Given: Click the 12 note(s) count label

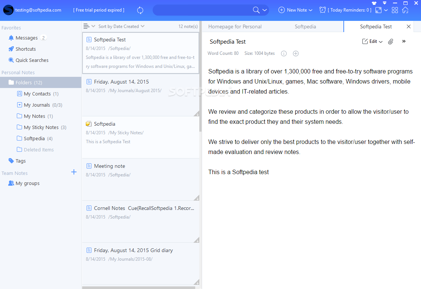Looking at the screenshot, I should (188, 26).
